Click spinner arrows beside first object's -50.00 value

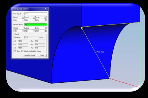point(34,17)
